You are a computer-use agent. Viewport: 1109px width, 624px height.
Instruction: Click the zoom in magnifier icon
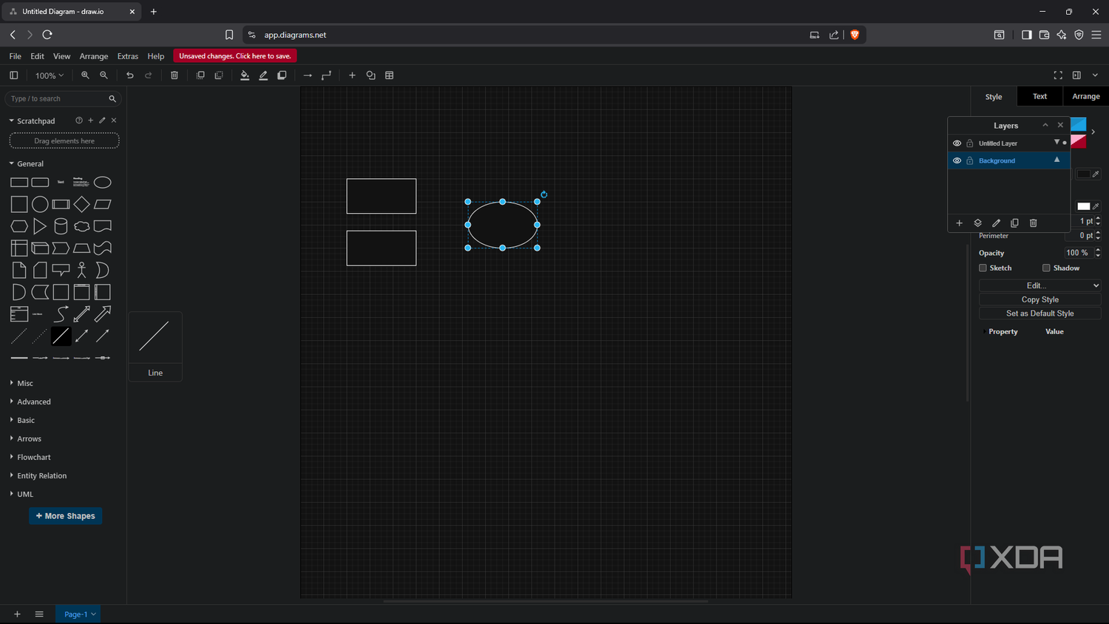point(85,75)
